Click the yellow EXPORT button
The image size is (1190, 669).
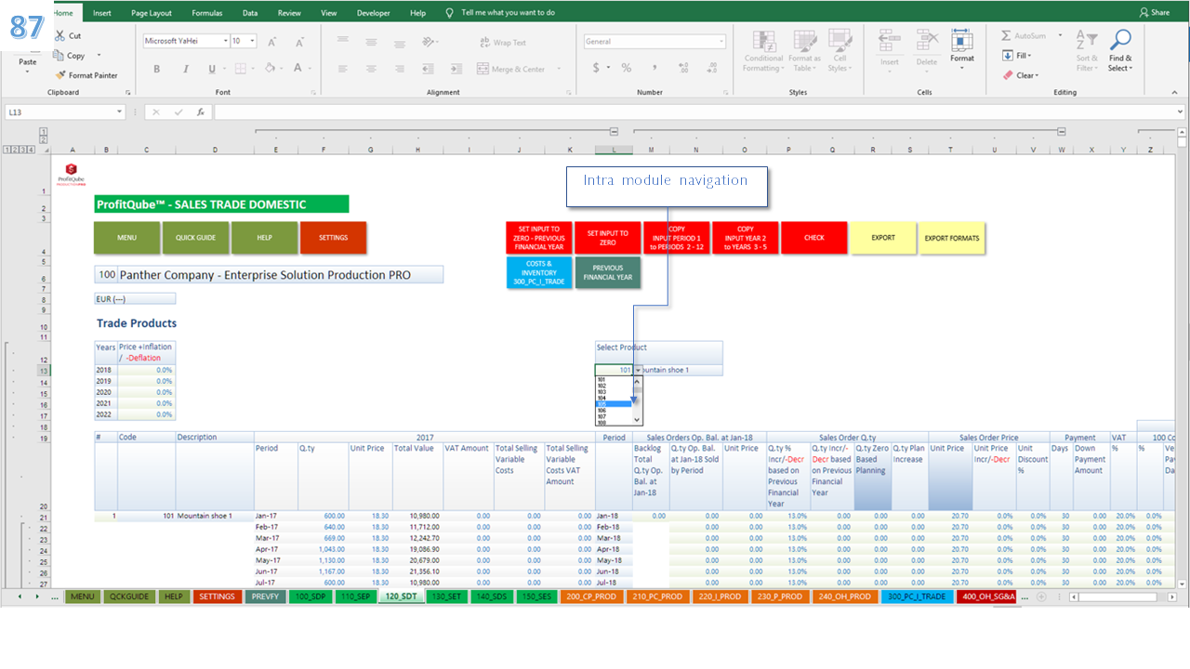click(x=883, y=238)
